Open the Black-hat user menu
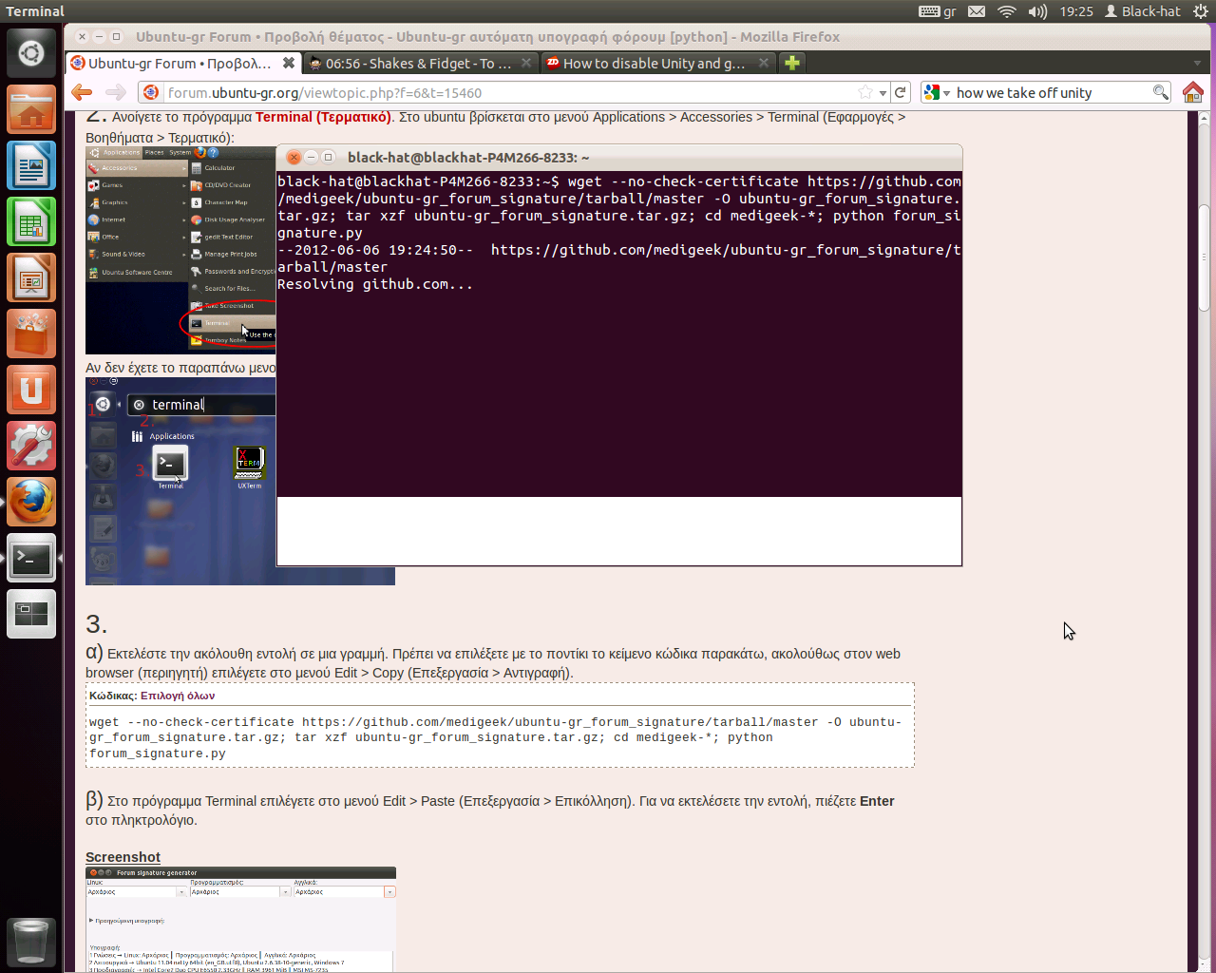The image size is (1216, 973). (x=1142, y=11)
